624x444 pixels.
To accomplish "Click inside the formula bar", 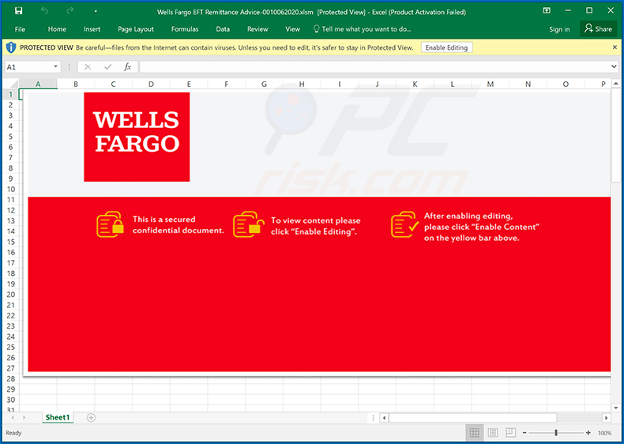I will 374,67.
